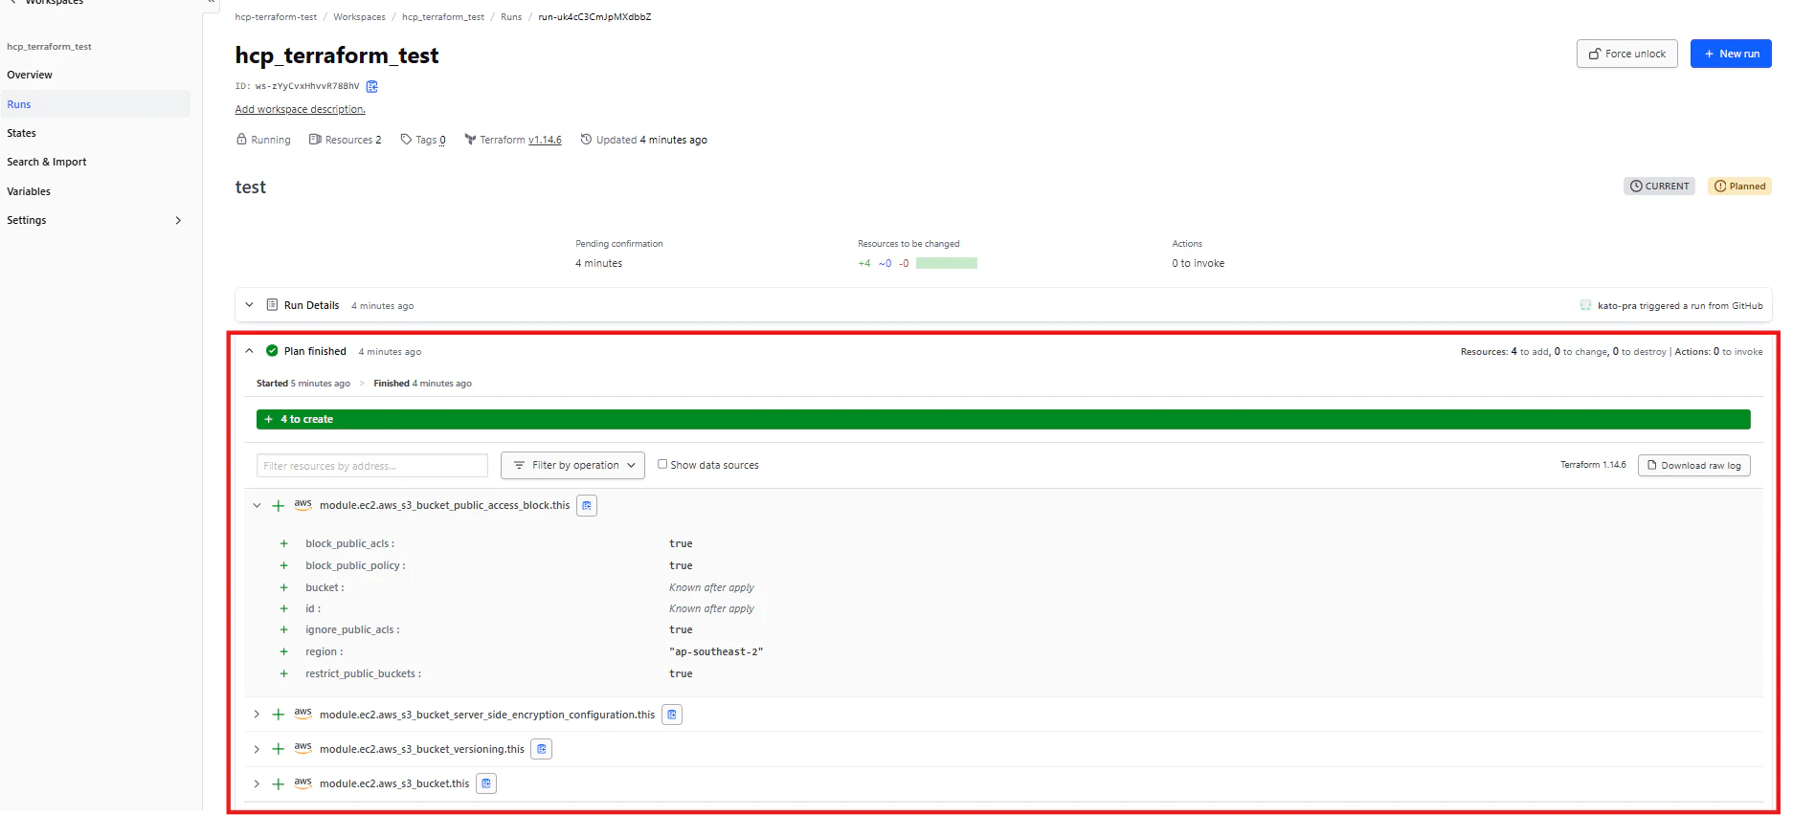
Task: Go to Runs in the sidebar
Action: coord(95,104)
